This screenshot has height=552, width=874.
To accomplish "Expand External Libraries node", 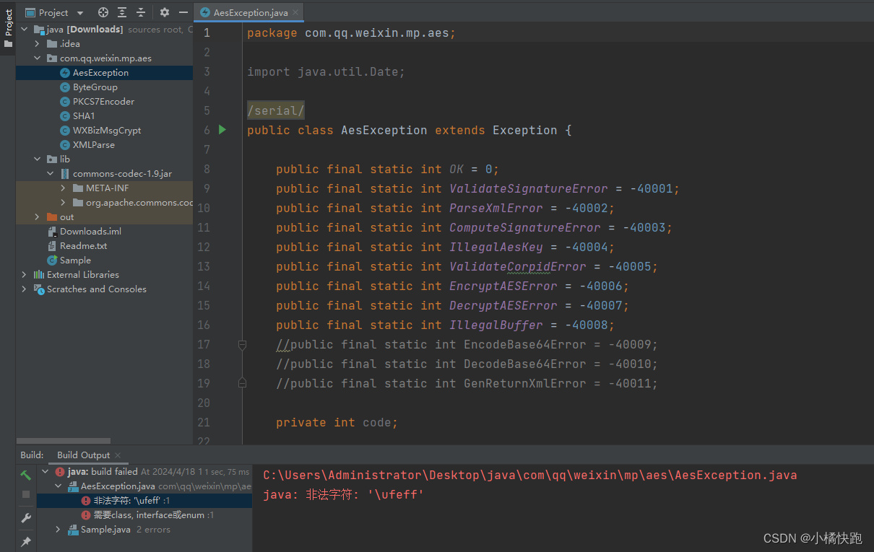I will (24, 275).
